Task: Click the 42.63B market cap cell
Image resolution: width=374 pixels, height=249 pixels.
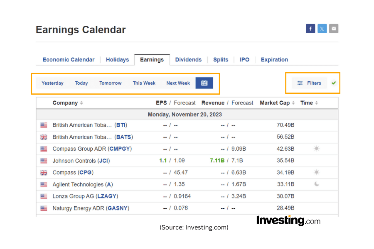Action: (x=285, y=149)
